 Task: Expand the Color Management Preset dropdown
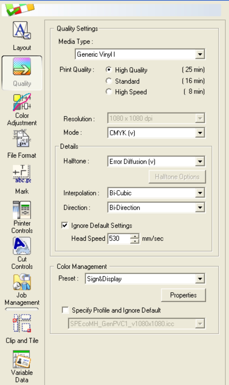pyautogui.click(x=200, y=279)
